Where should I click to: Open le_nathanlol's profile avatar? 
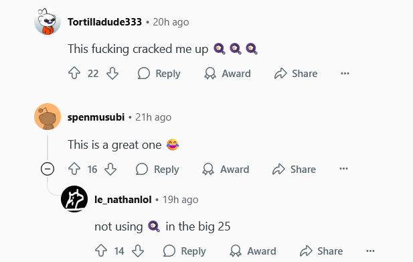[x=74, y=199]
